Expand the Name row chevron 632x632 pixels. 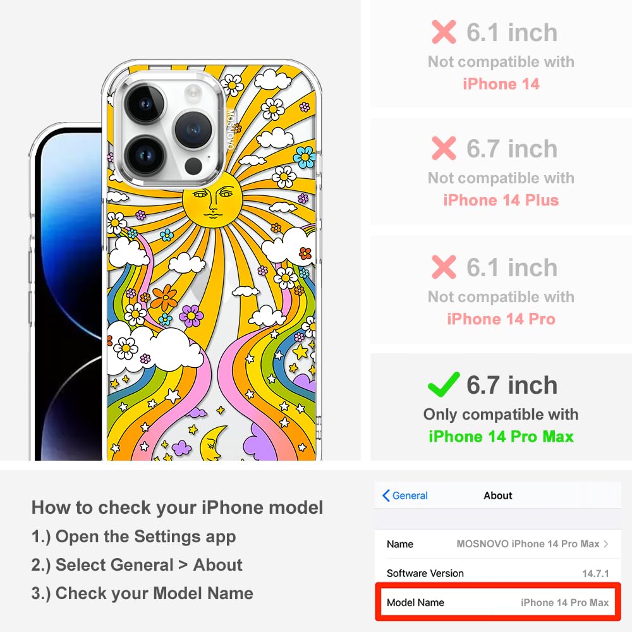point(606,544)
